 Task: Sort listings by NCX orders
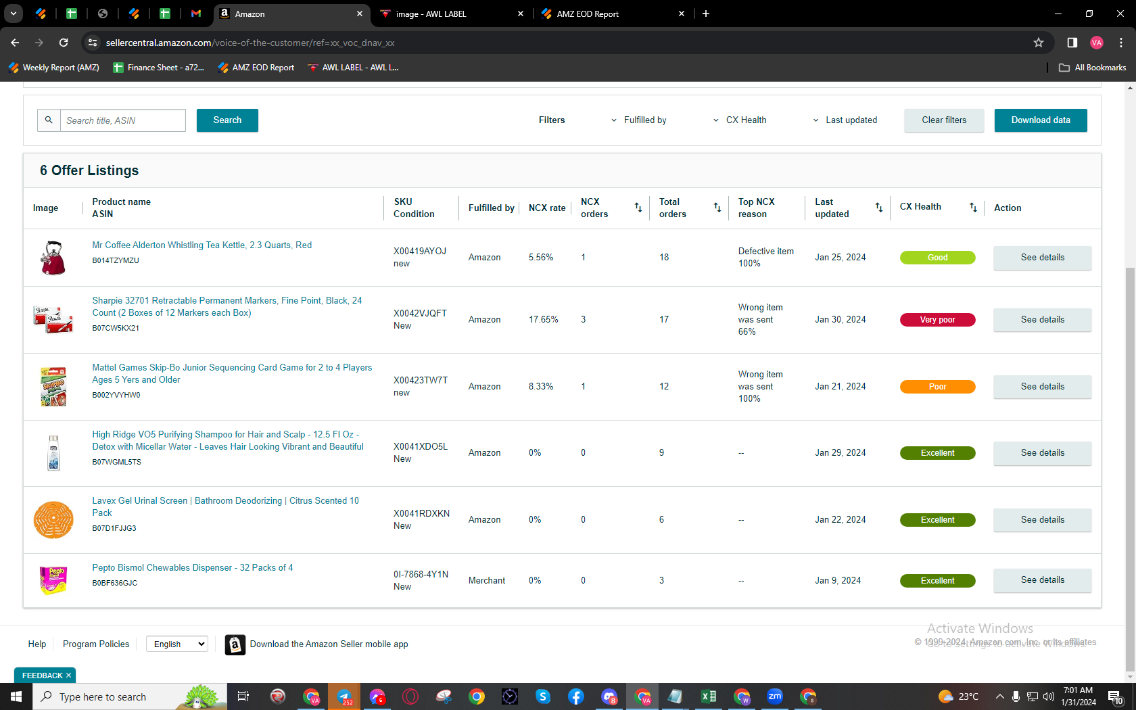click(x=638, y=208)
